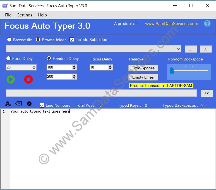Screen dimensions: 216x190
Task: Choose the Fixed Delay option
Action: 8,58
